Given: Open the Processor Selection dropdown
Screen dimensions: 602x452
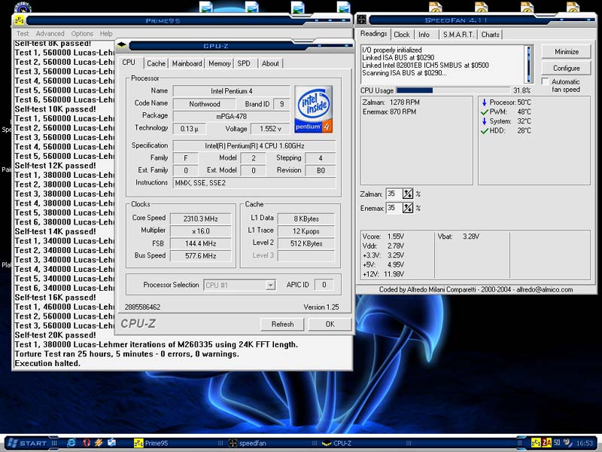Looking at the screenshot, I should click(270, 285).
